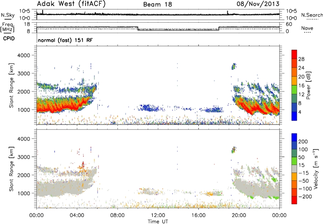
Task: Select the 'normal (fast) 151 RF' text
Action: 65,40
